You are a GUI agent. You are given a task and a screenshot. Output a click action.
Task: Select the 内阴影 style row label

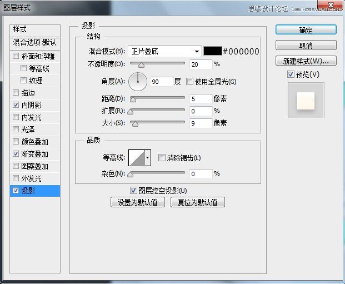coord(32,105)
